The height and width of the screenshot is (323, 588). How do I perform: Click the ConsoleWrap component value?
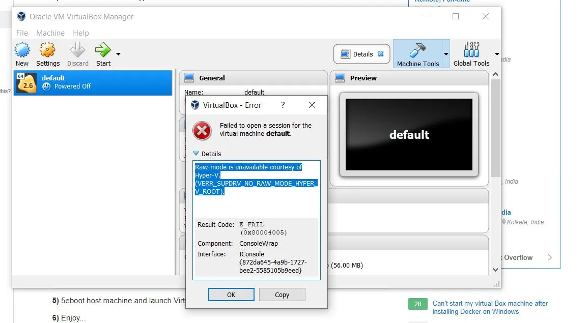pos(259,243)
